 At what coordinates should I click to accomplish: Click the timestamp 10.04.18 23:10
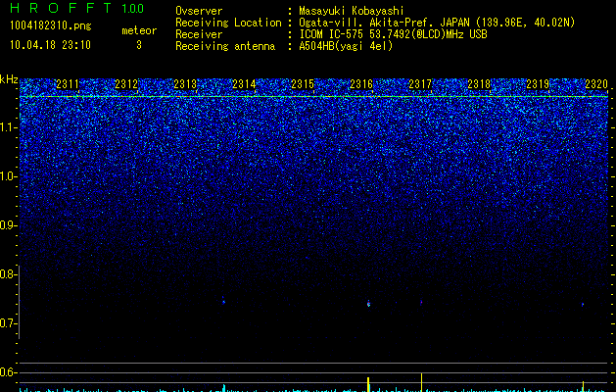(50, 45)
